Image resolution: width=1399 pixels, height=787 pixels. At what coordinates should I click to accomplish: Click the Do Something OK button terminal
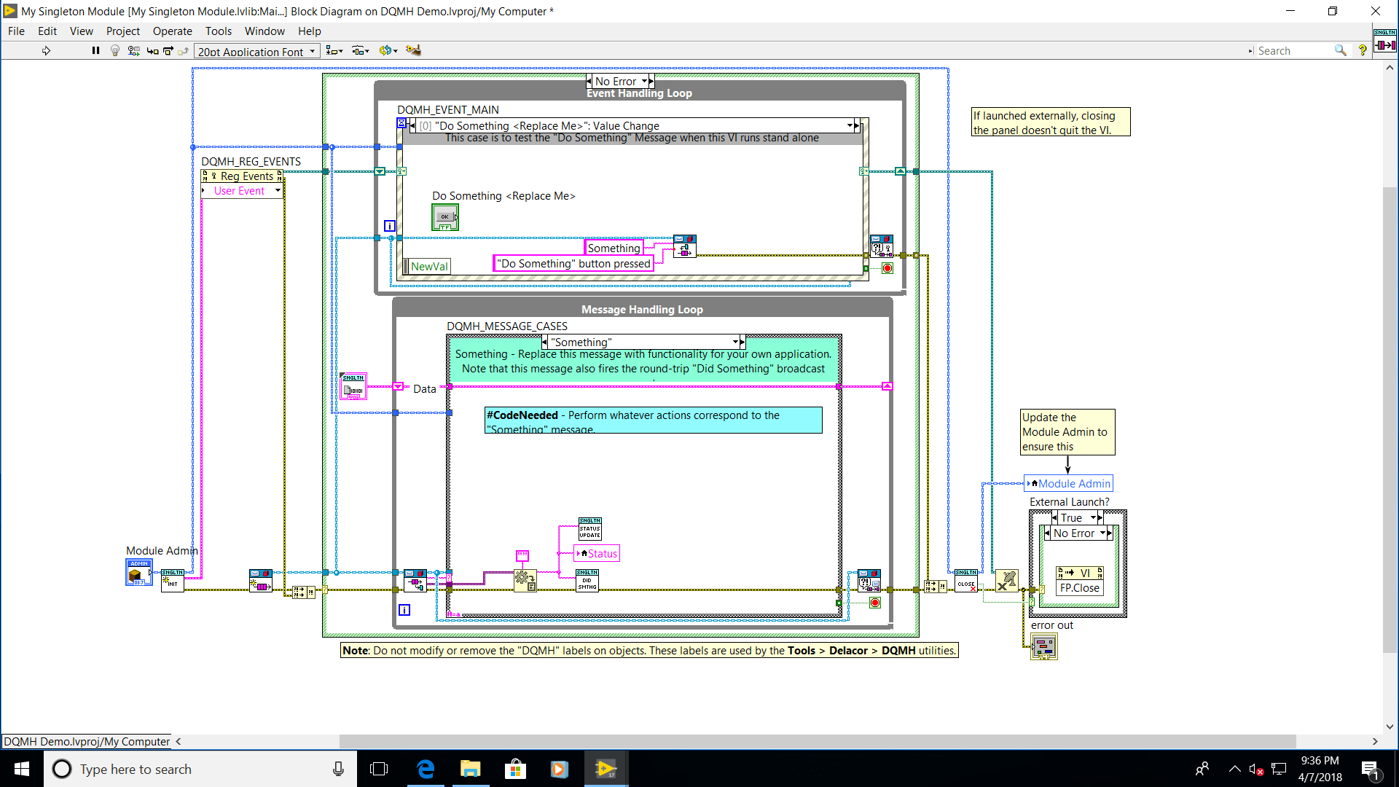(445, 217)
